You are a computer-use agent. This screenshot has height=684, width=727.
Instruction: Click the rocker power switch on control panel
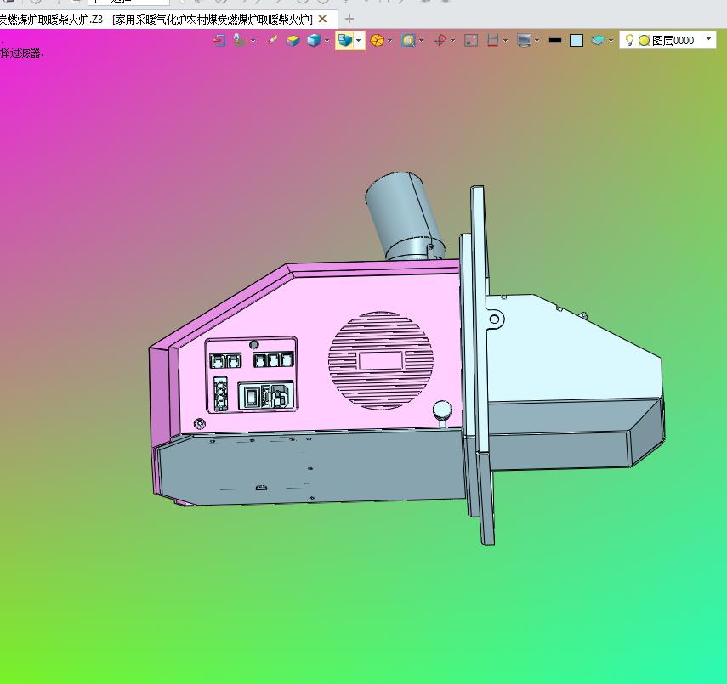(252, 397)
